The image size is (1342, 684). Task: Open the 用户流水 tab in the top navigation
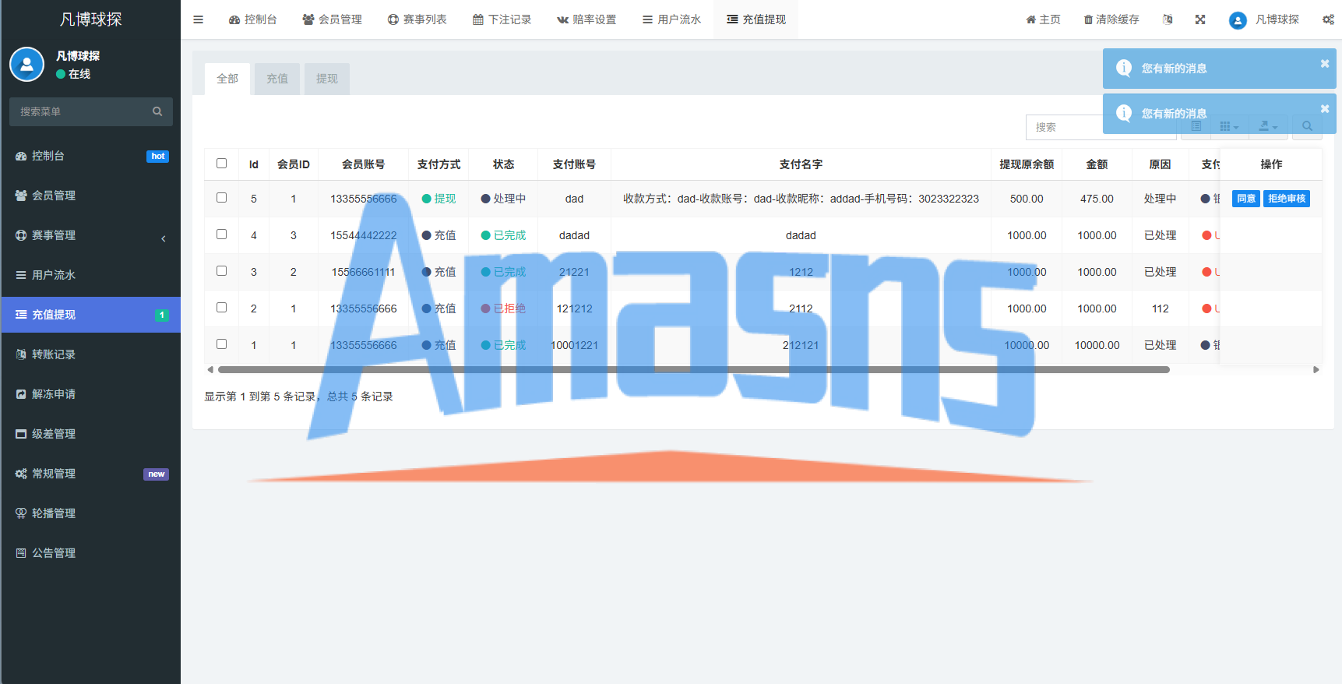pyautogui.click(x=671, y=19)
